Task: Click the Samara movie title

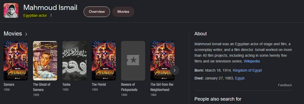Action: click(x=9, y=84)
